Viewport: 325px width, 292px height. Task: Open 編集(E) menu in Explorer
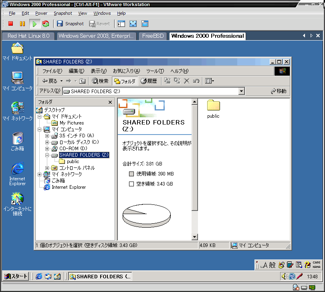click(76, 71)
